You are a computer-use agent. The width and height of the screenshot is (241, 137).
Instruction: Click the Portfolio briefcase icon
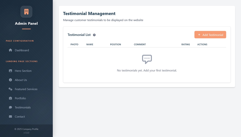tap(11, 98)
